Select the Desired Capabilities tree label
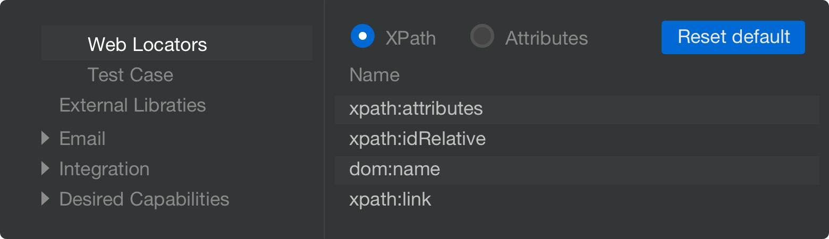 coord(145,199)
